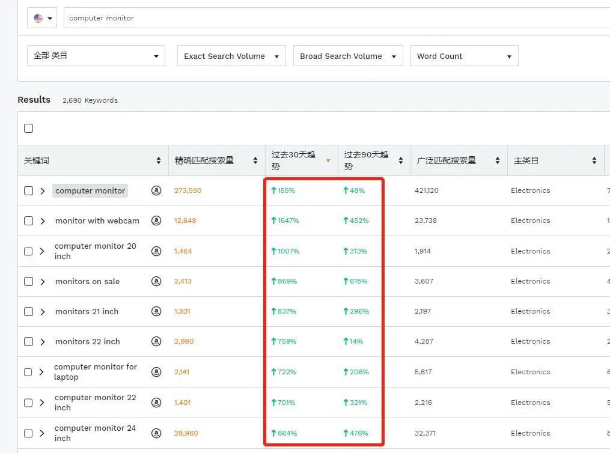Click the Amazon icon beside "monitors 22 inch"
The height and width of the screenshot is (453, 610).
pyautogui.click(x=156, y=341)
